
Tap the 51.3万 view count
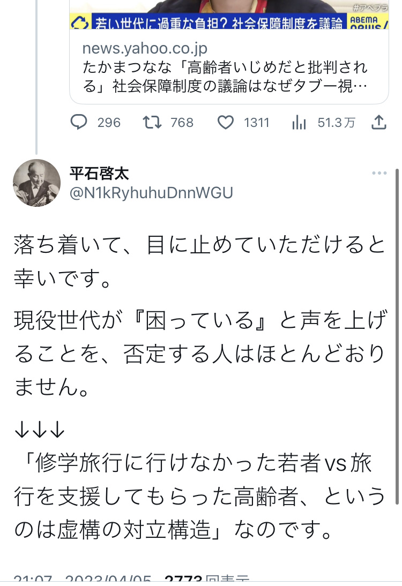click(x=336, y=123)
